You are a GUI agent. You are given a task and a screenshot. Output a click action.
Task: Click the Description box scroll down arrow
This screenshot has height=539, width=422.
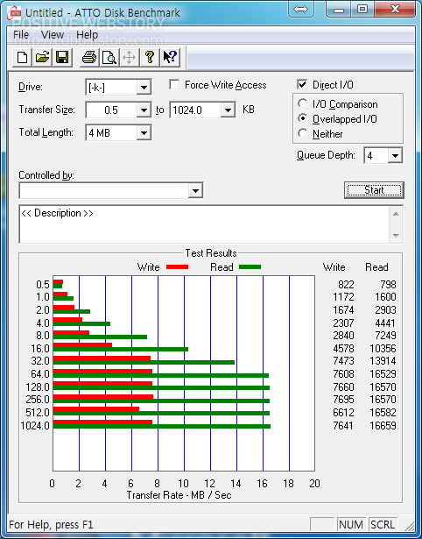coord(396,236)
